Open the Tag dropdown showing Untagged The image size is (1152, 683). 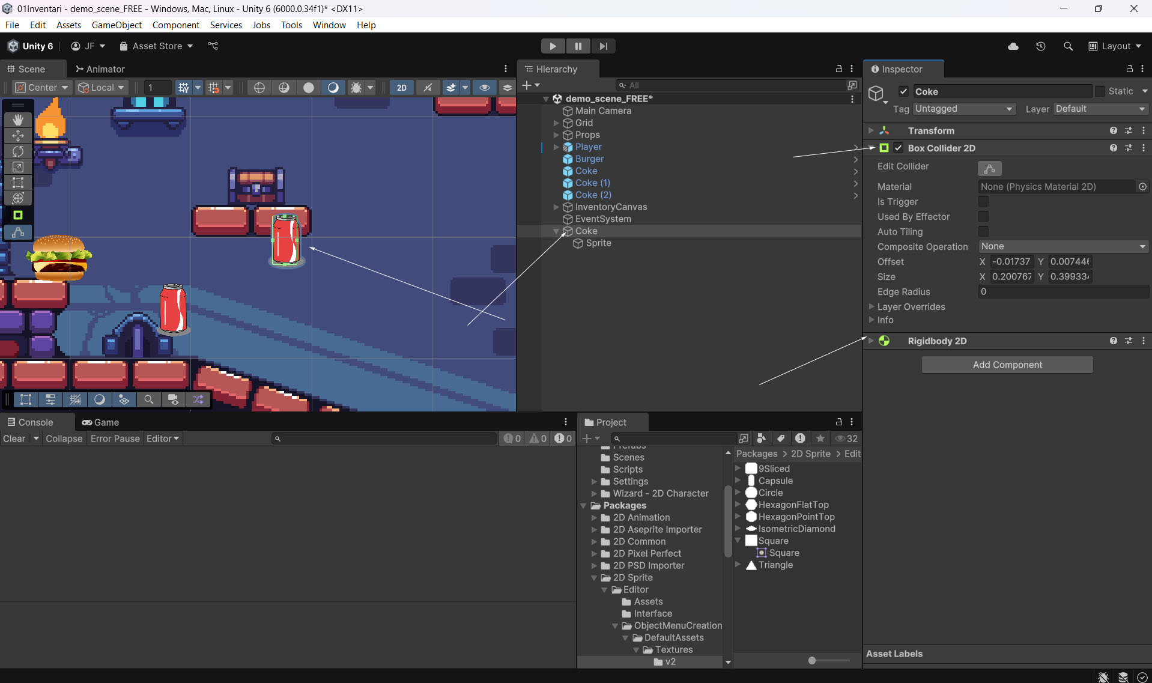[x=963, y=109]
